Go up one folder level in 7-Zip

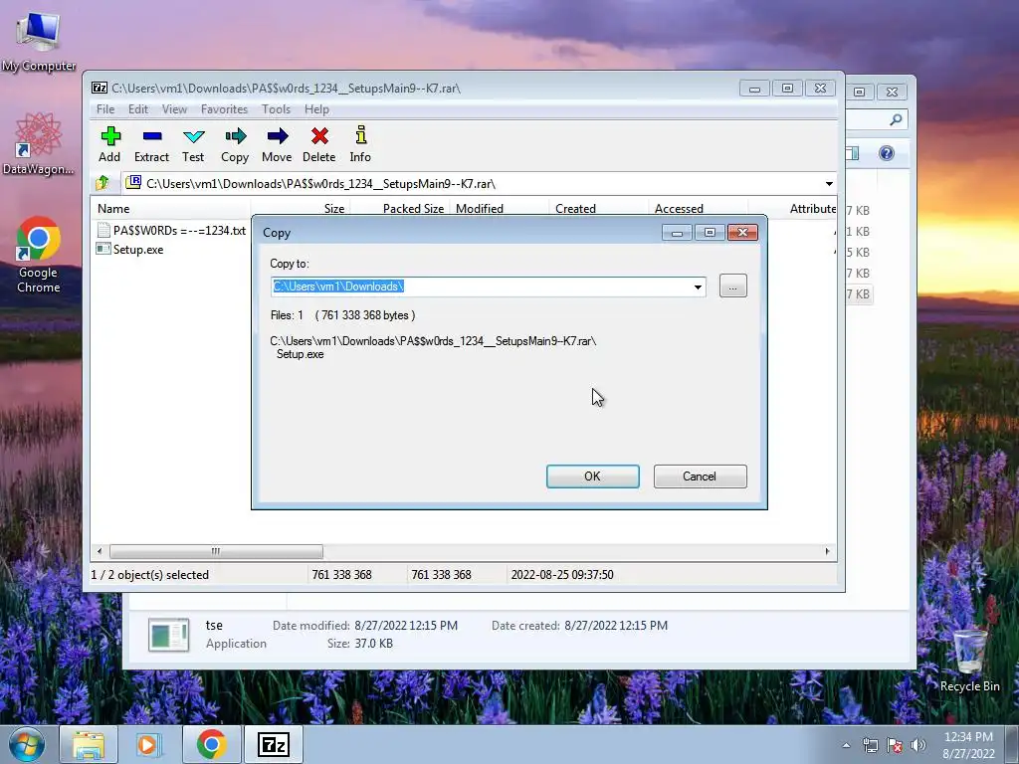tap(102, 183)
